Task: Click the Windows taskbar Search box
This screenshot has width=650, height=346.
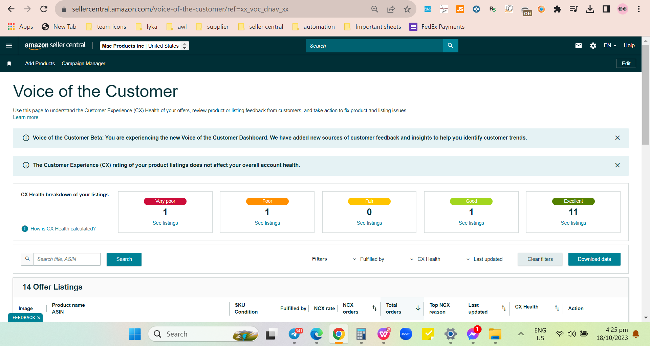Action: tap(203, 334)
